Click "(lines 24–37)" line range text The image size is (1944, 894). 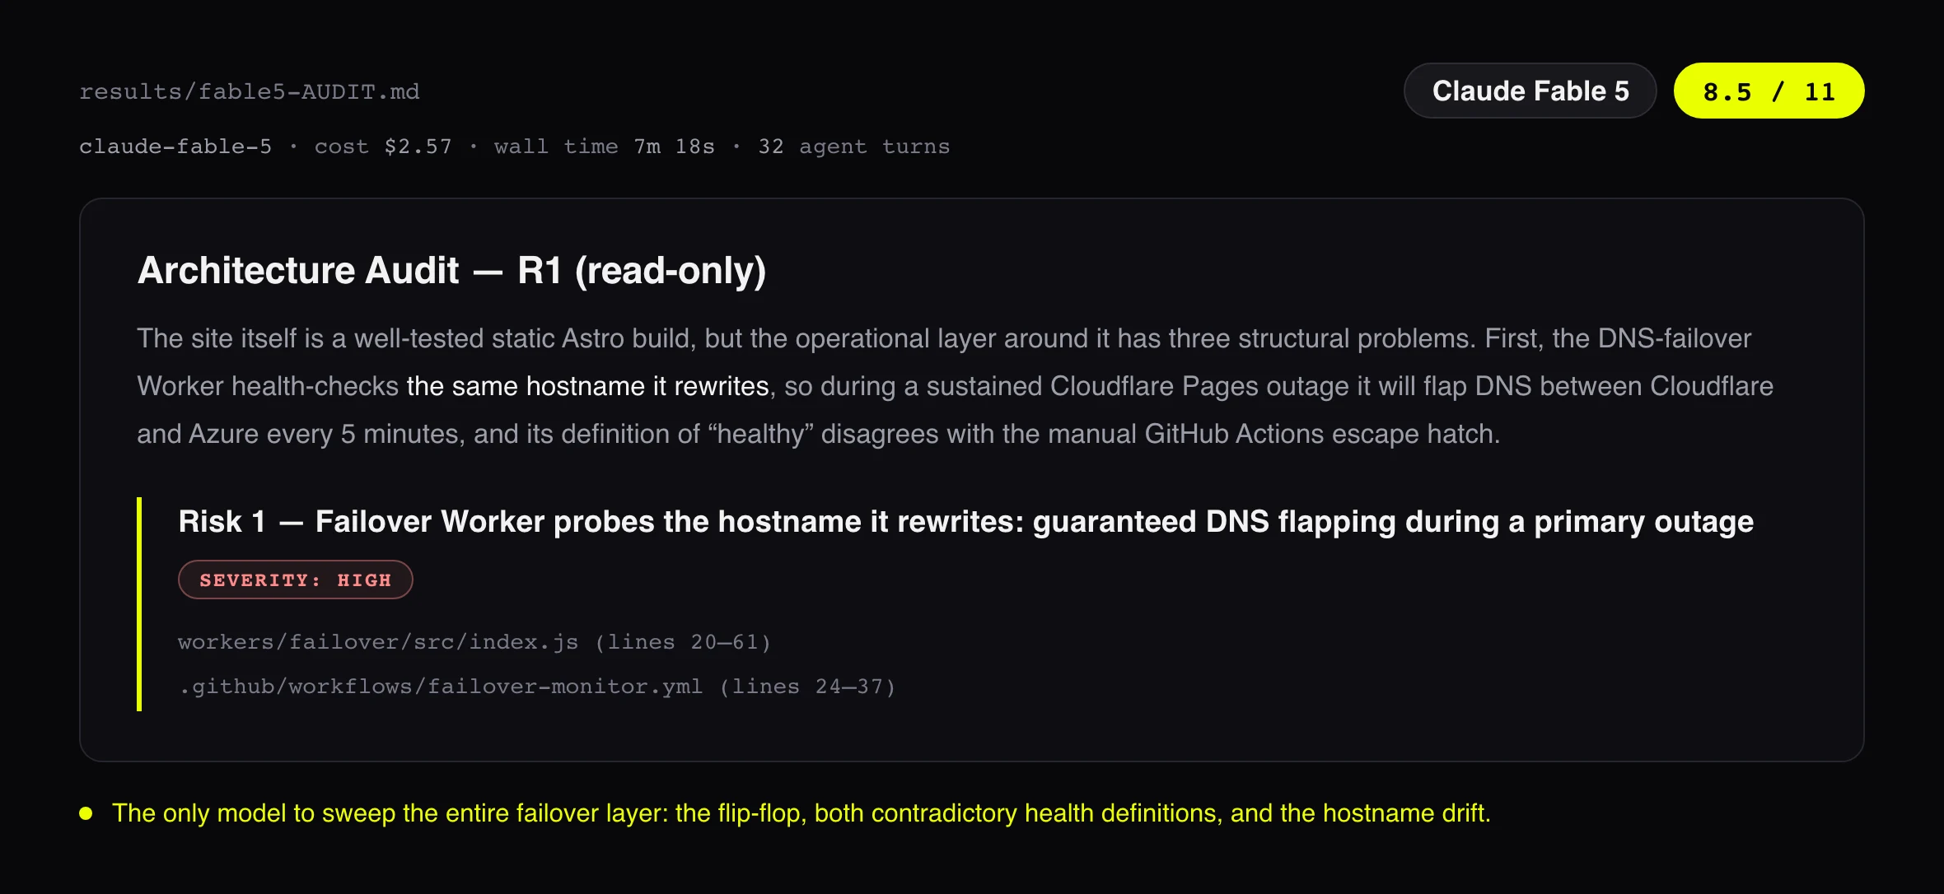click(x=807, y=686)
